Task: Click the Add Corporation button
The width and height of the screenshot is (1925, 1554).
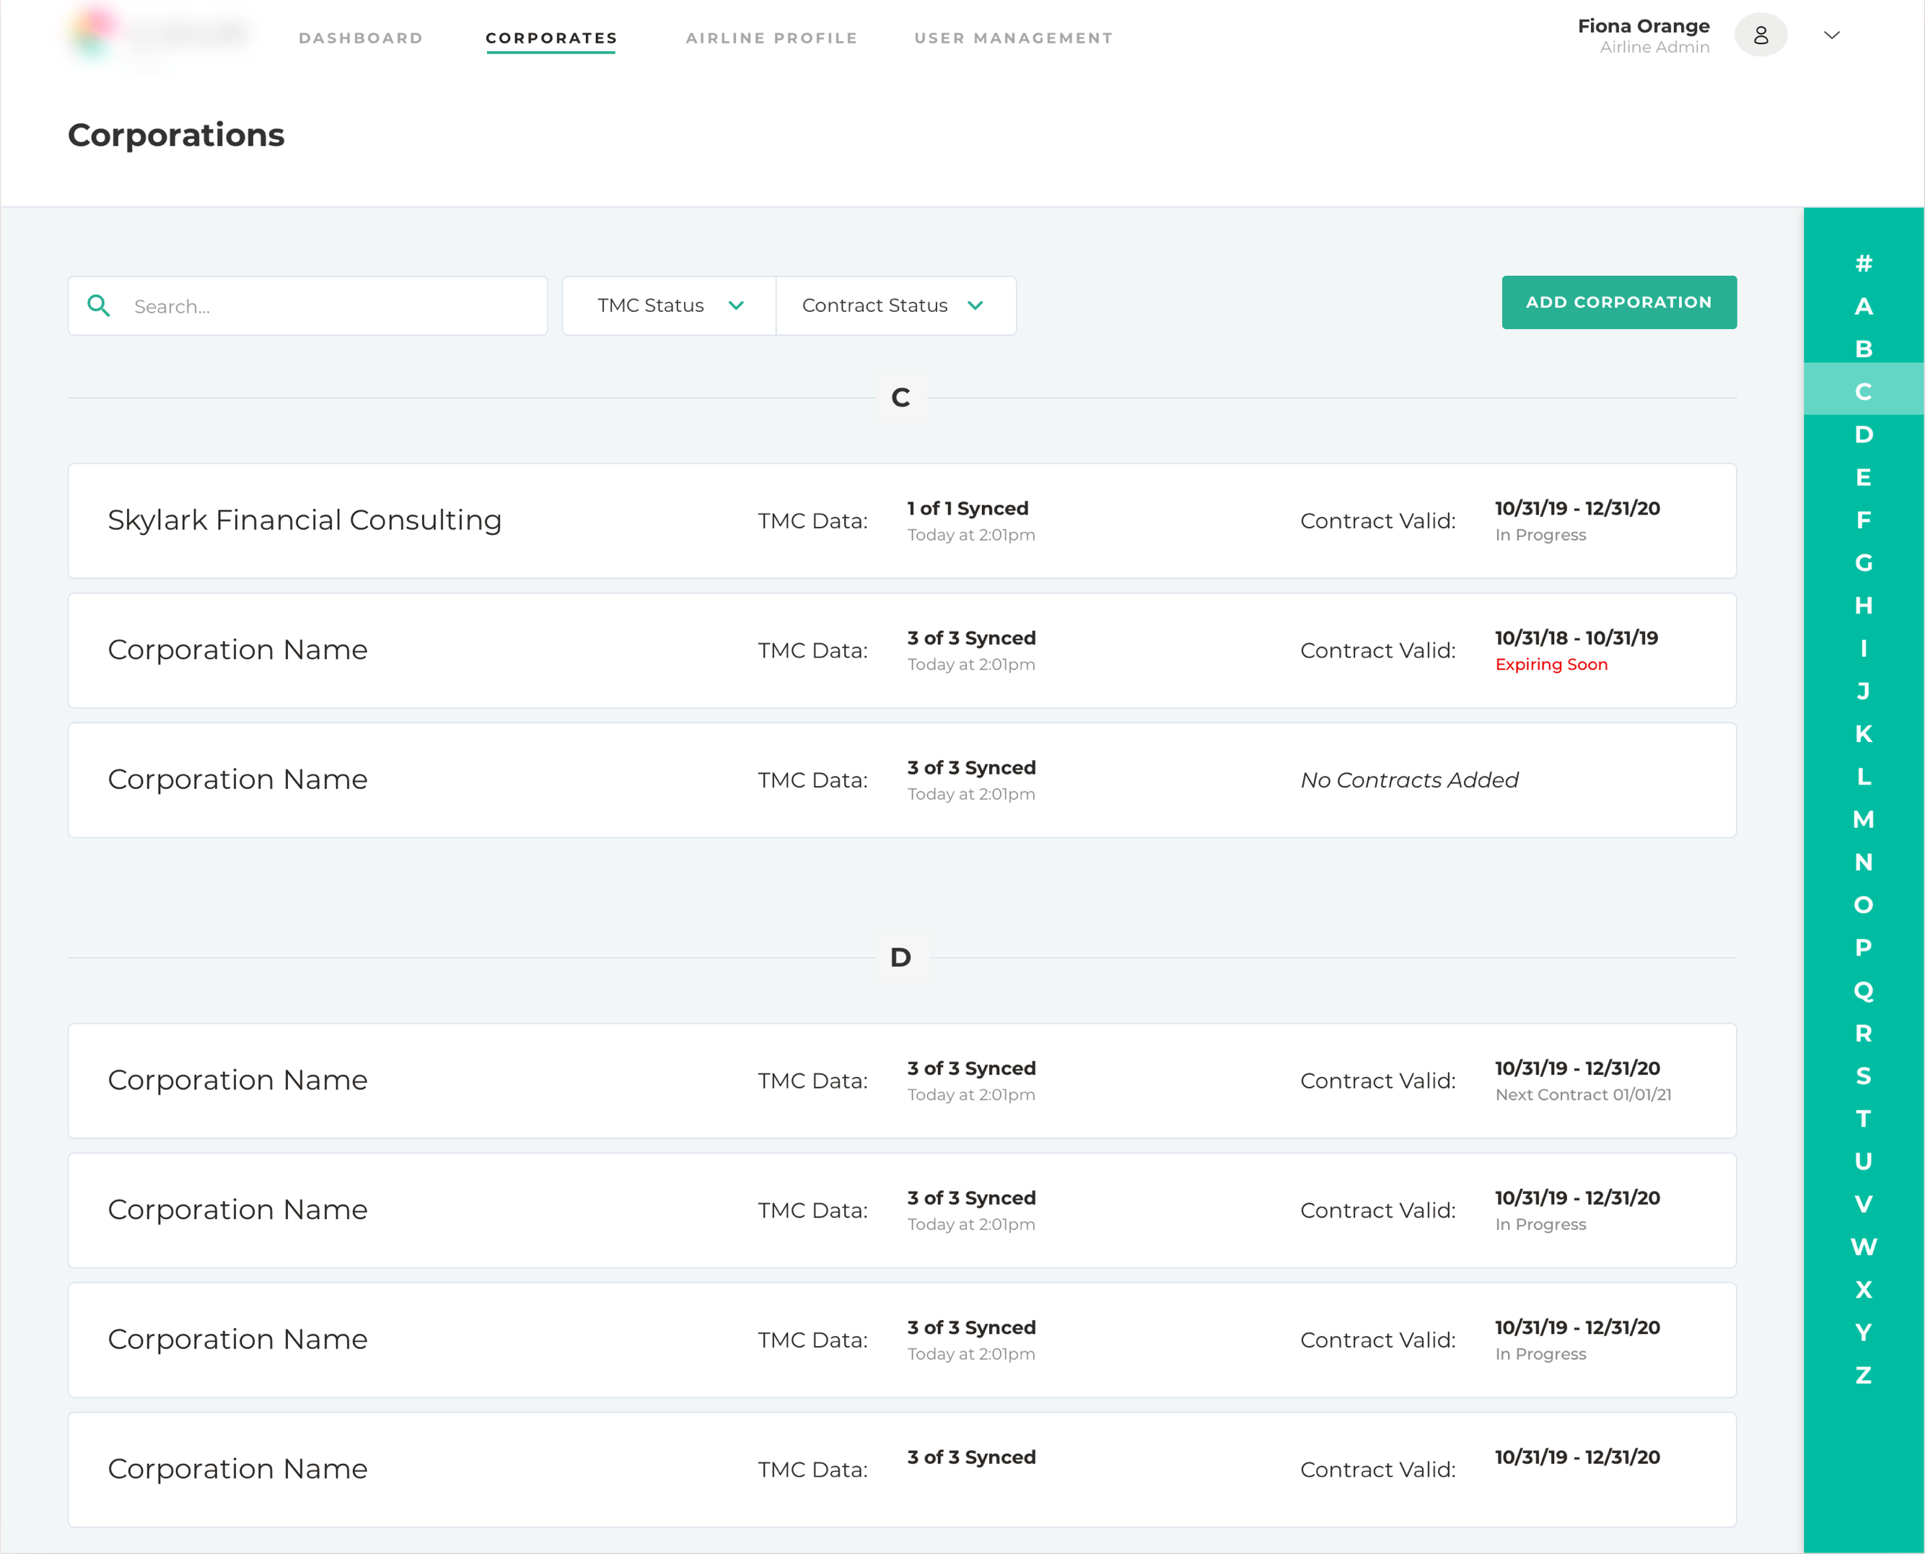Action: 1618,302
